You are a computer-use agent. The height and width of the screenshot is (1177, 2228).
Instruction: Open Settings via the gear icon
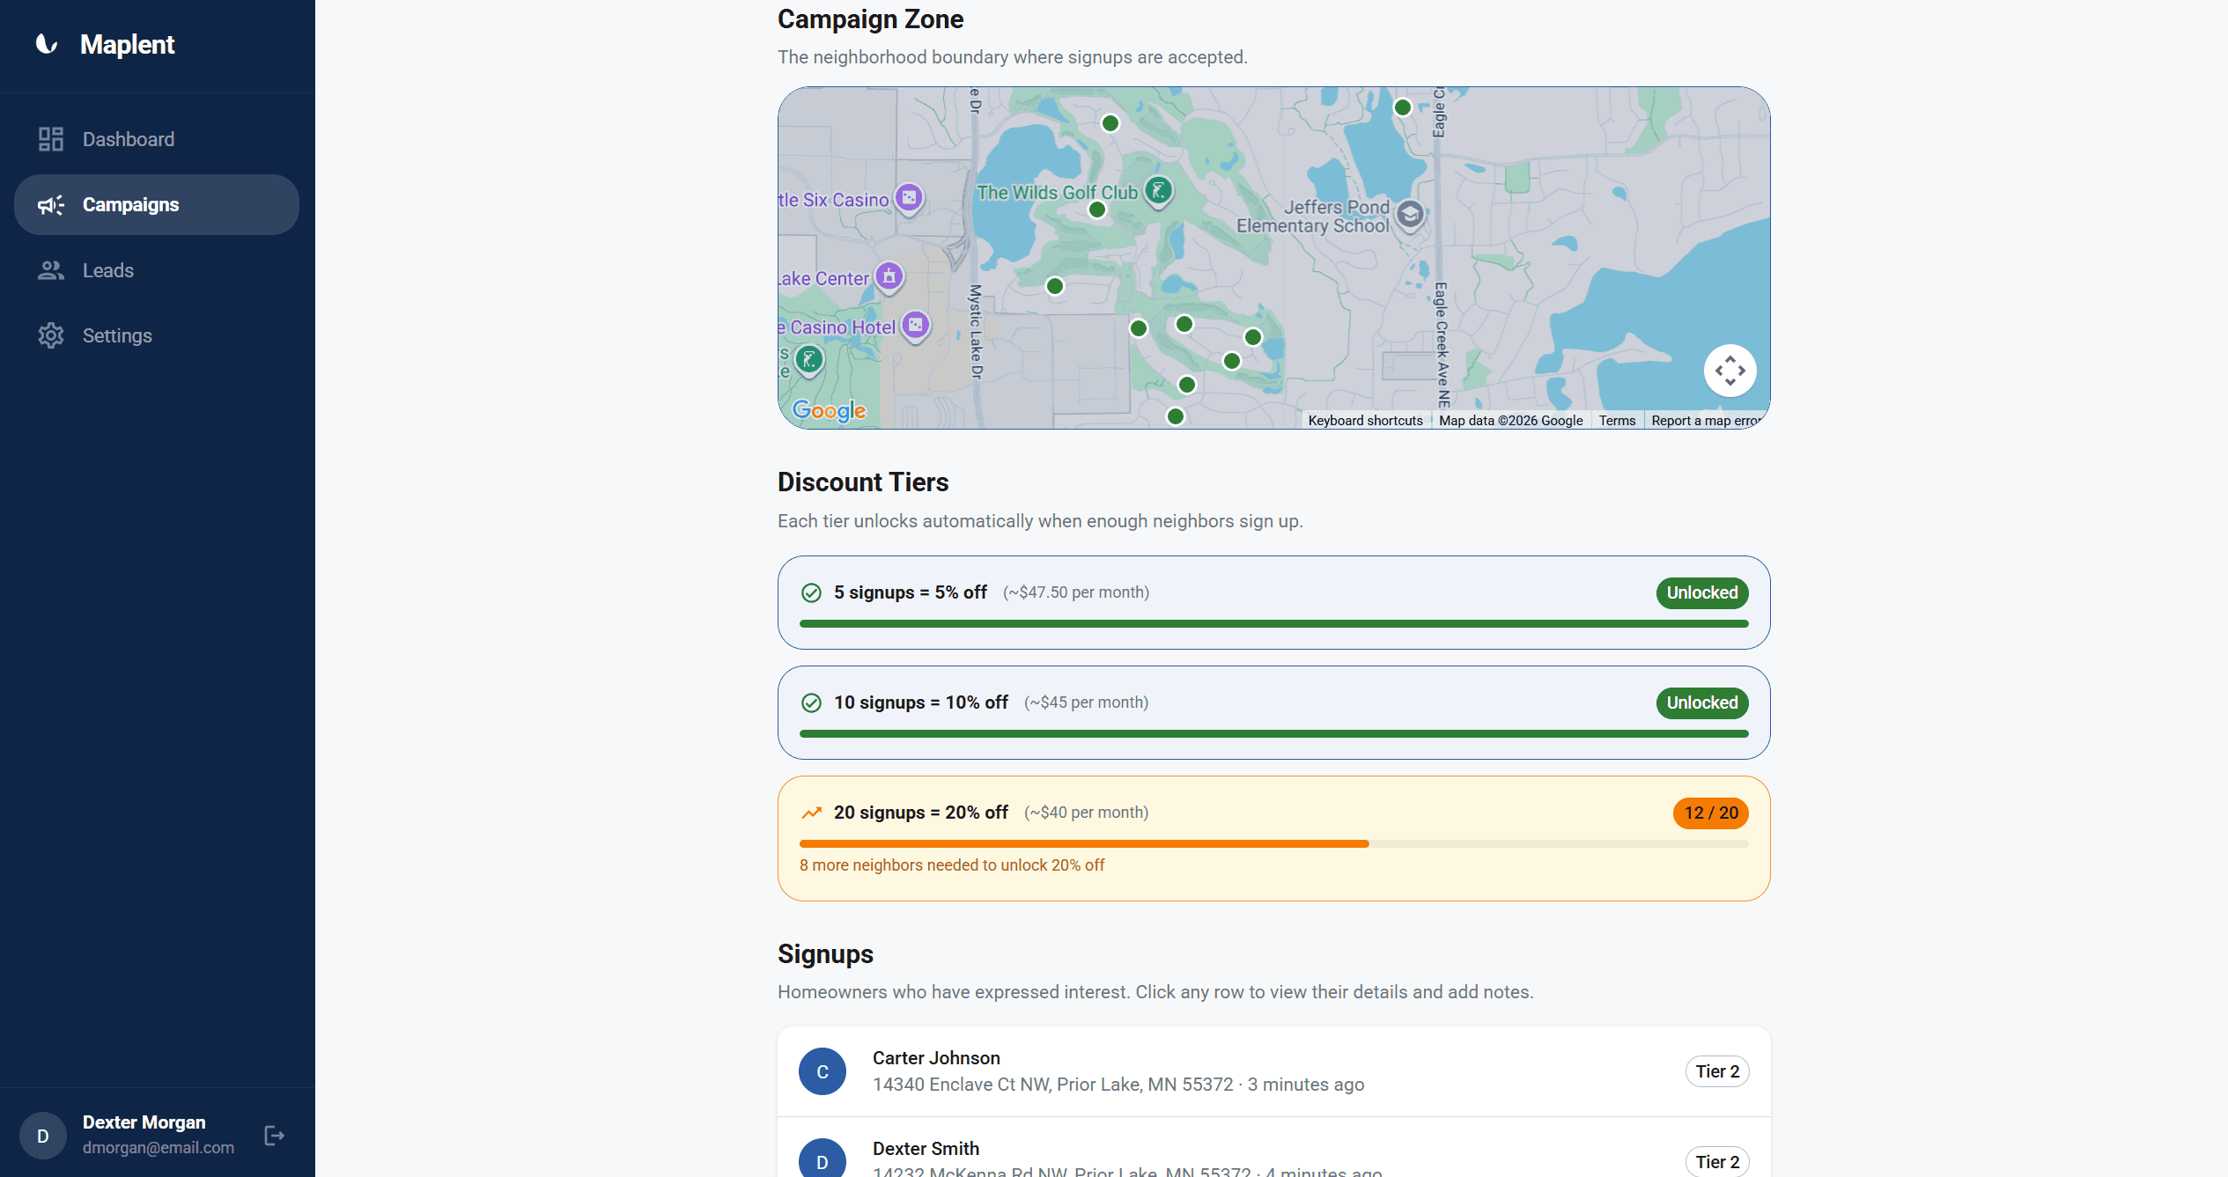(50, 335)
